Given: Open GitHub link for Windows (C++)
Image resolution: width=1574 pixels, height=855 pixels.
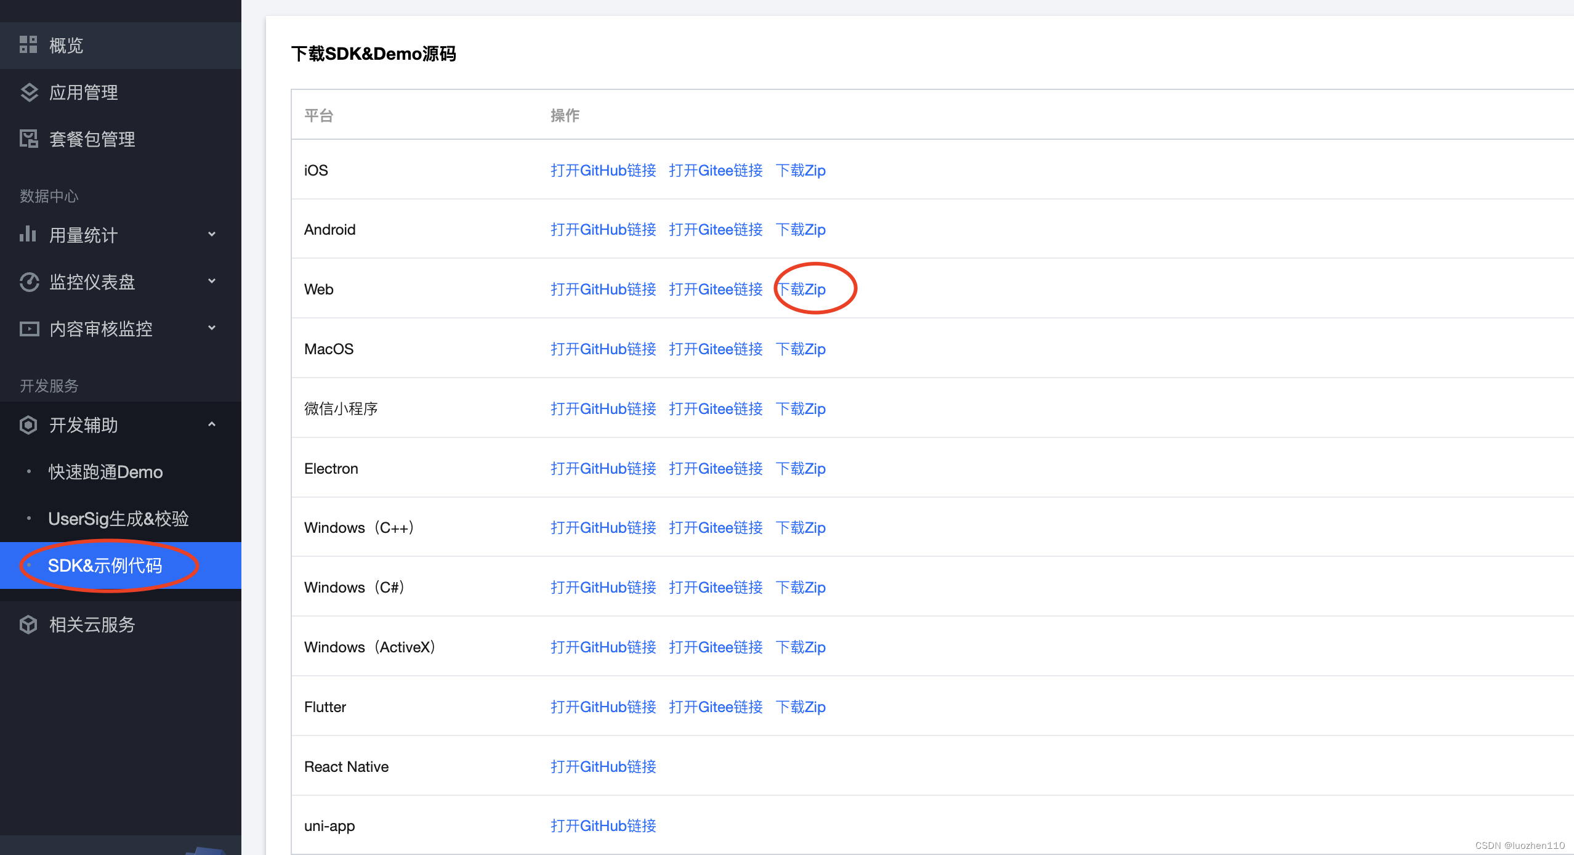Looking at the screenshot, I should tap(603, 528).
